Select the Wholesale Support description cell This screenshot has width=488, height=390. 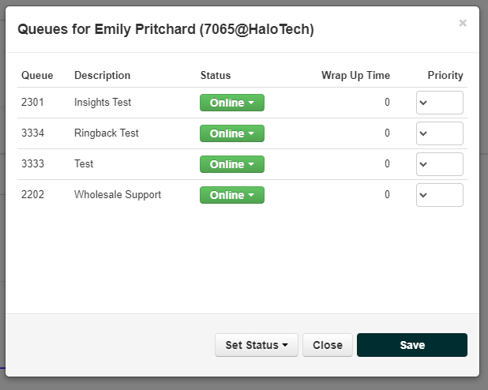tap(118, 195)
